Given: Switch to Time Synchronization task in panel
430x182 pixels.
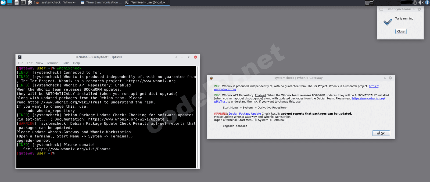Looking at the screenshot, I should click(101, 2).
